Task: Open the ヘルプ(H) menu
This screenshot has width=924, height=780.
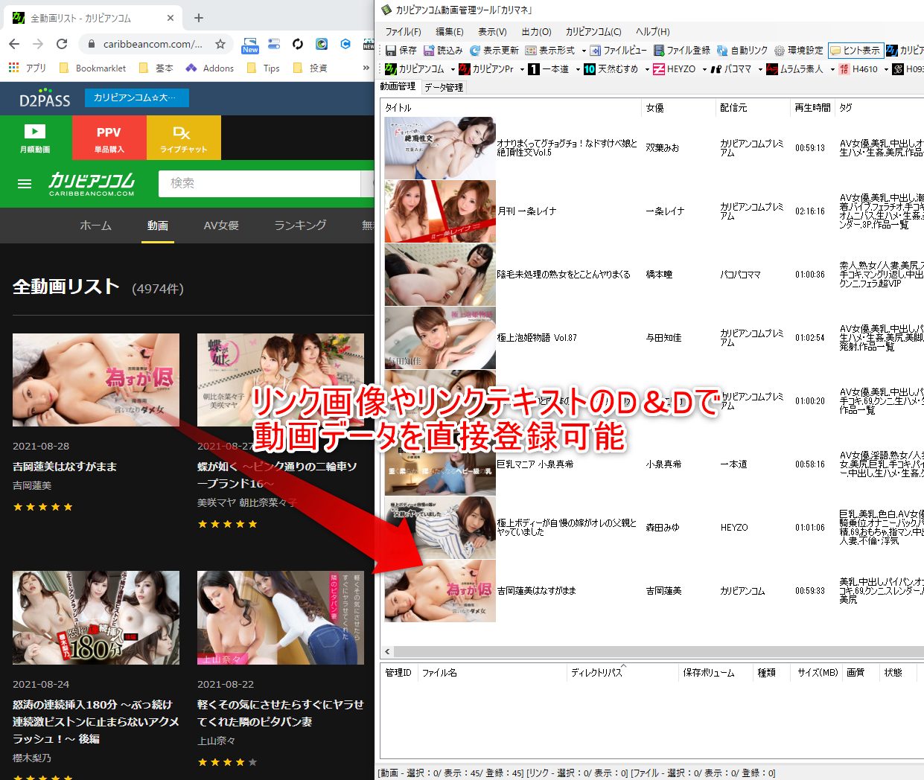Action: pyautogui.click(x=652, y=32)
